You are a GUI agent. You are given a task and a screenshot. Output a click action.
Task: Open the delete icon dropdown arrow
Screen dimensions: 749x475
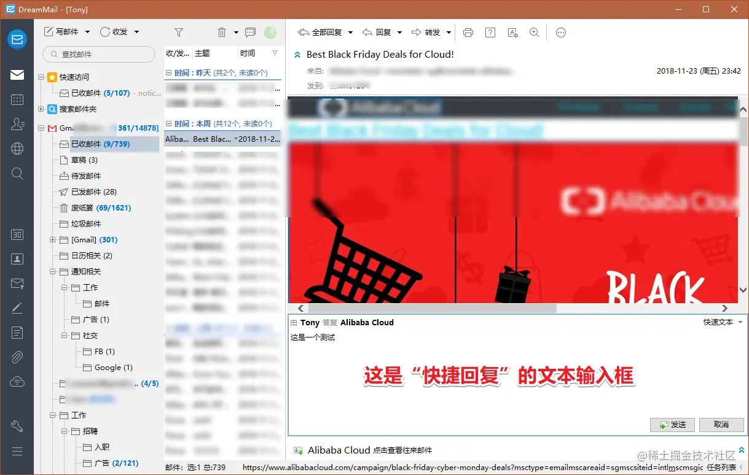[x=237, y=32]
